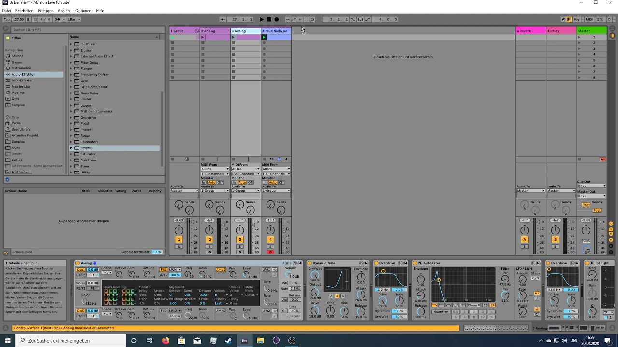The height and width of the screenshot is (347, 618).
Task: Open the Datei menu
Action: pos(6,10)
